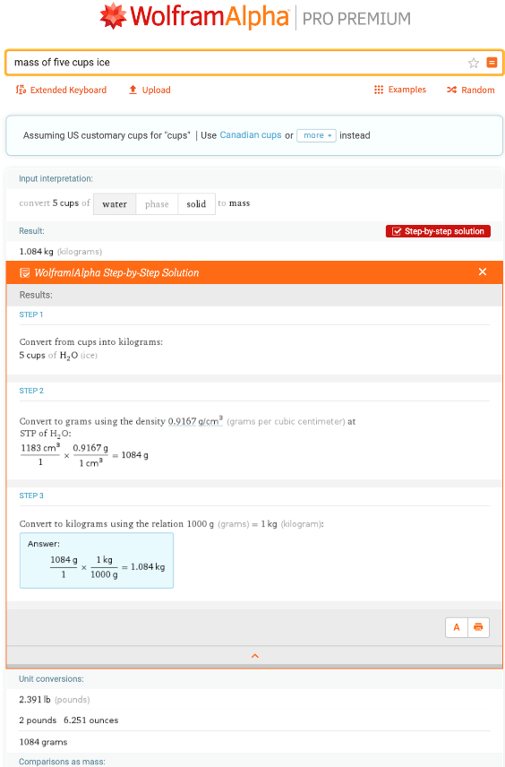Click the search input field

[235, 63]
